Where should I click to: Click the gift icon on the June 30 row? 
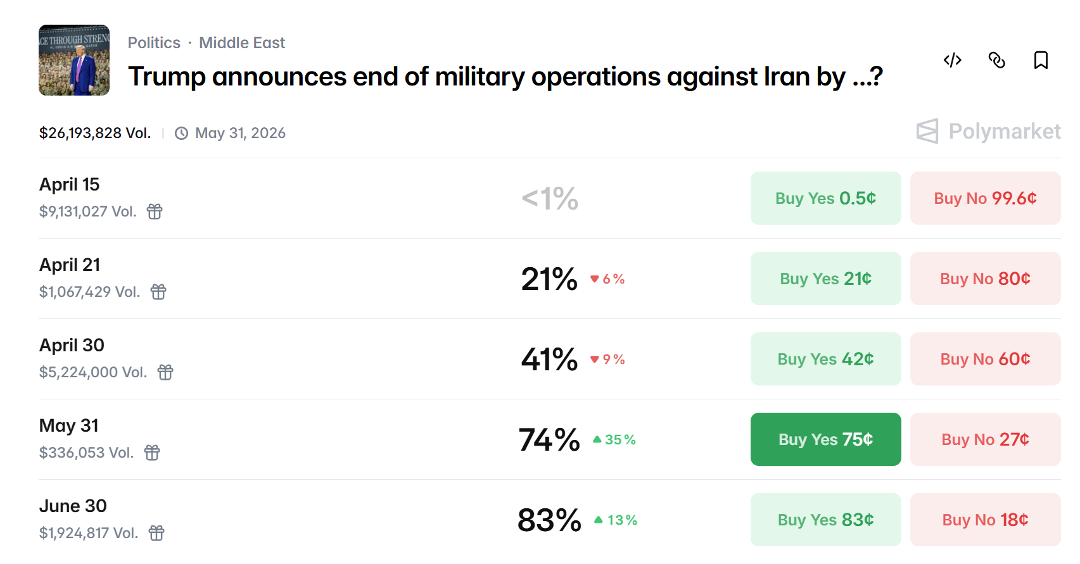pyautogui.click(x=156, y=533)
